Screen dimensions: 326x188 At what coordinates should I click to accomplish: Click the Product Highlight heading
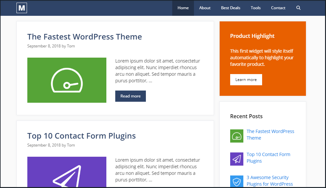coord(252,36)
